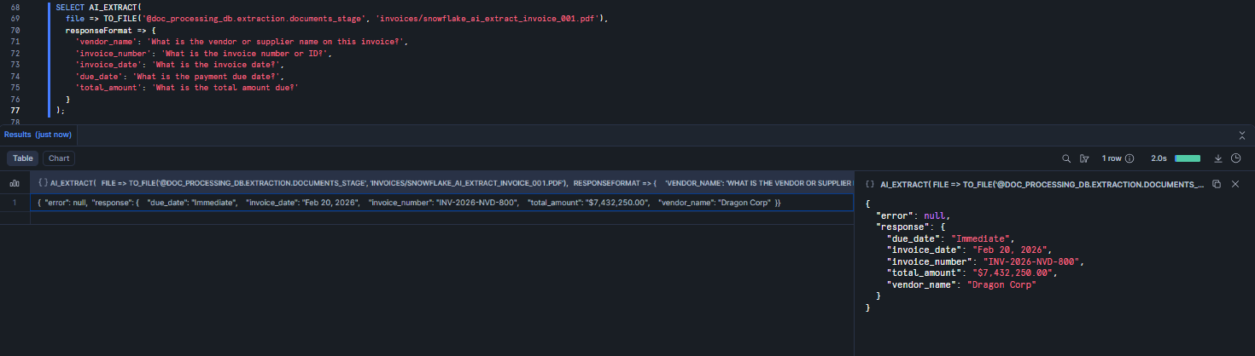Screen dimensions: 1255x356
Task: Click "Dragon Corp" value in the JSON panel
Action: [x=1001, y=284]
